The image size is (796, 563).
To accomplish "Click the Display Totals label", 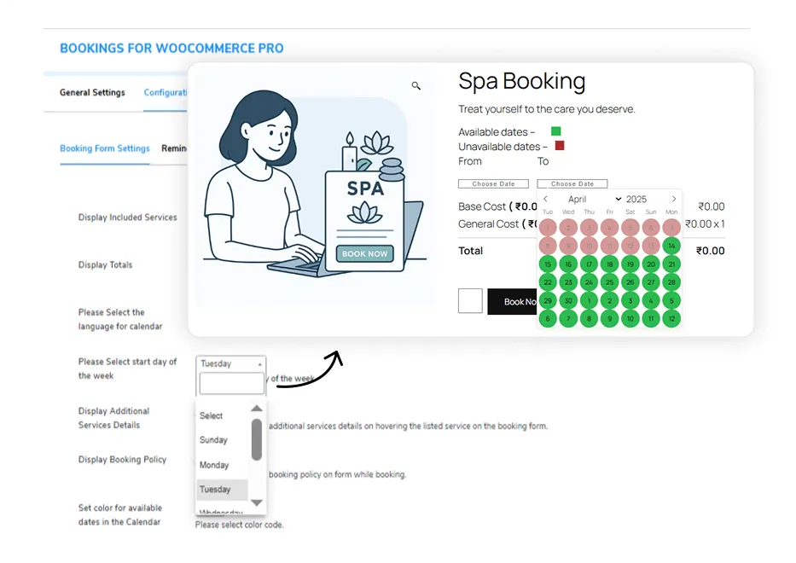I will pos(105,264).
